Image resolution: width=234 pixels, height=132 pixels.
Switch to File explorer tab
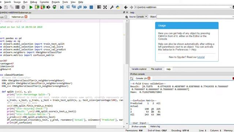coord(156,69)
